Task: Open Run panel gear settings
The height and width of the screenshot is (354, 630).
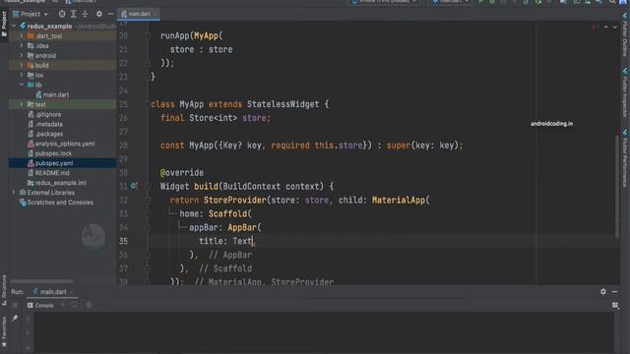Action: click(603, 292)
